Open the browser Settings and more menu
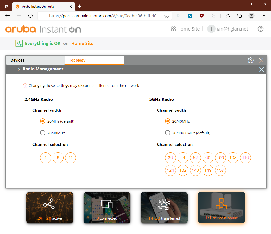The image size is (271, 234). [x=263, y=16]
